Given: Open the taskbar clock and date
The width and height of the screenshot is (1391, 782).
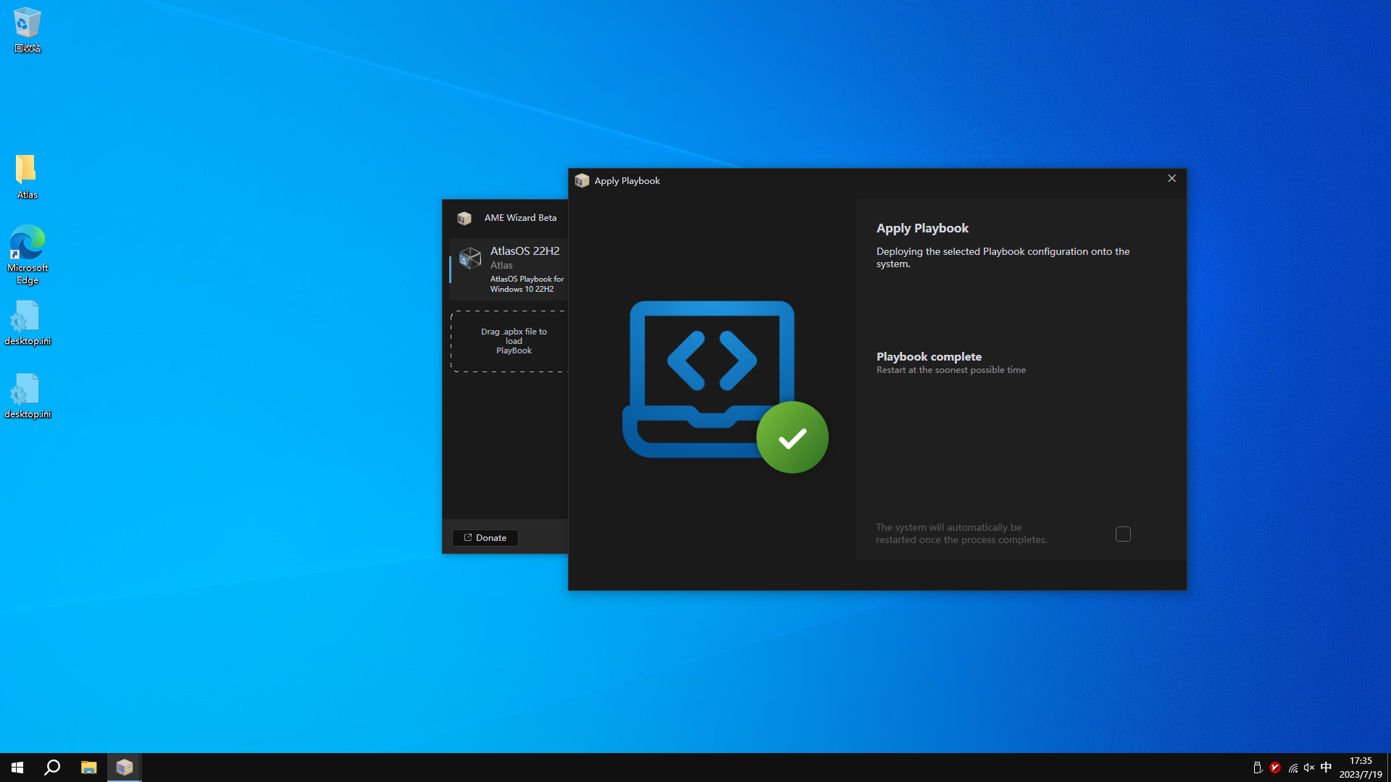Looking at the screenshot, I should tap(1361, 768).
